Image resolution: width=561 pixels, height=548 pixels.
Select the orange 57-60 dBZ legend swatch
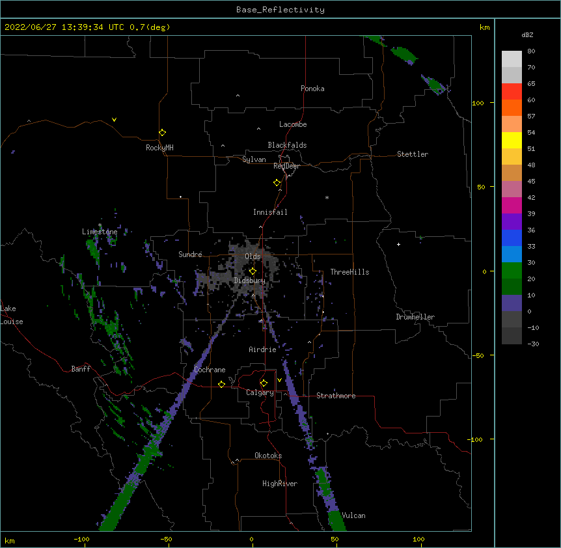coord(512,108)
